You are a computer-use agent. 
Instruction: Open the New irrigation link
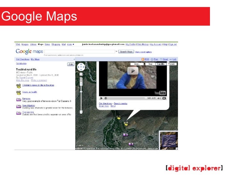point(28,105)
